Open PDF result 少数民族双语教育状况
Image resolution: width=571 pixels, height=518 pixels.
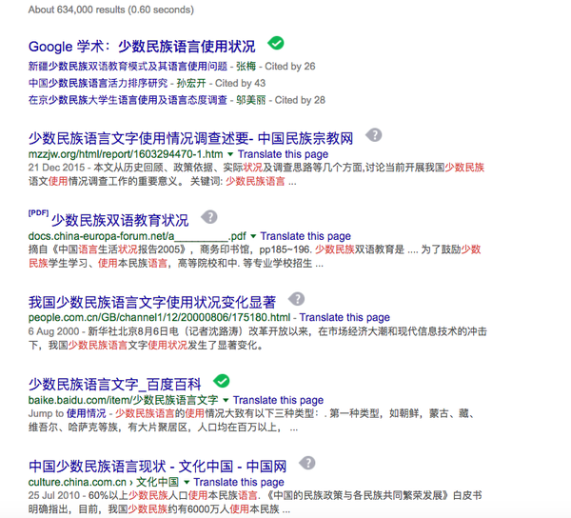120,220
